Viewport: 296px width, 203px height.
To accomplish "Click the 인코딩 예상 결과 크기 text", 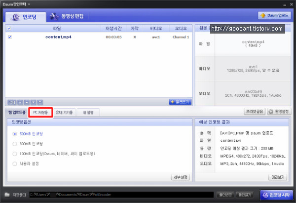I will (x=247, y=148).
